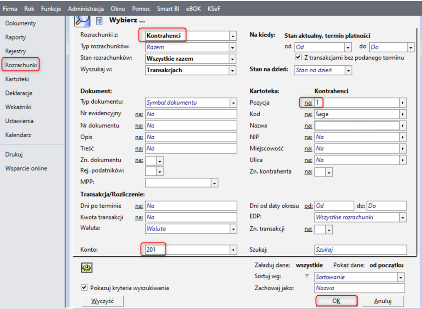Viewport: 422px width, 309px height.
Task: Expand the 'Sortuj wg' Sortowanie dropdown
Action: coord(401,277)
